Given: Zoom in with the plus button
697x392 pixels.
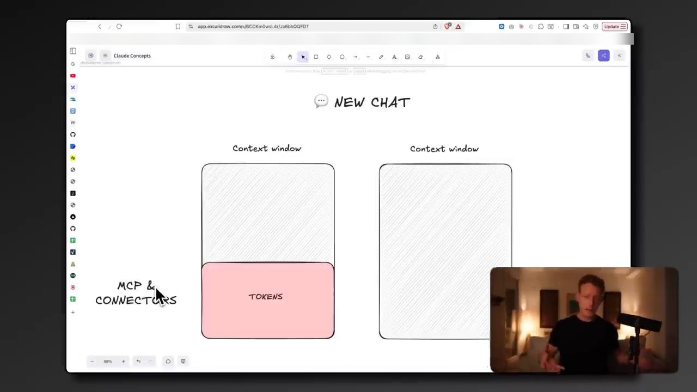Looking at the screenshot, I should tap(123, 362).
